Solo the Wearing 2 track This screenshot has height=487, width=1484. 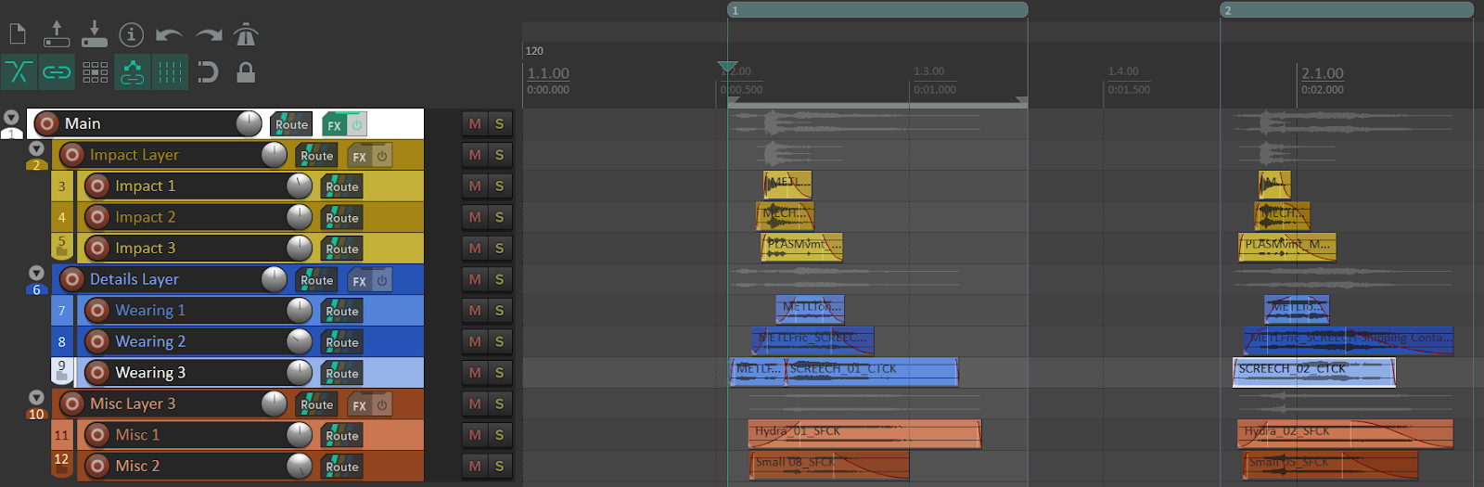tap(499, 341)
